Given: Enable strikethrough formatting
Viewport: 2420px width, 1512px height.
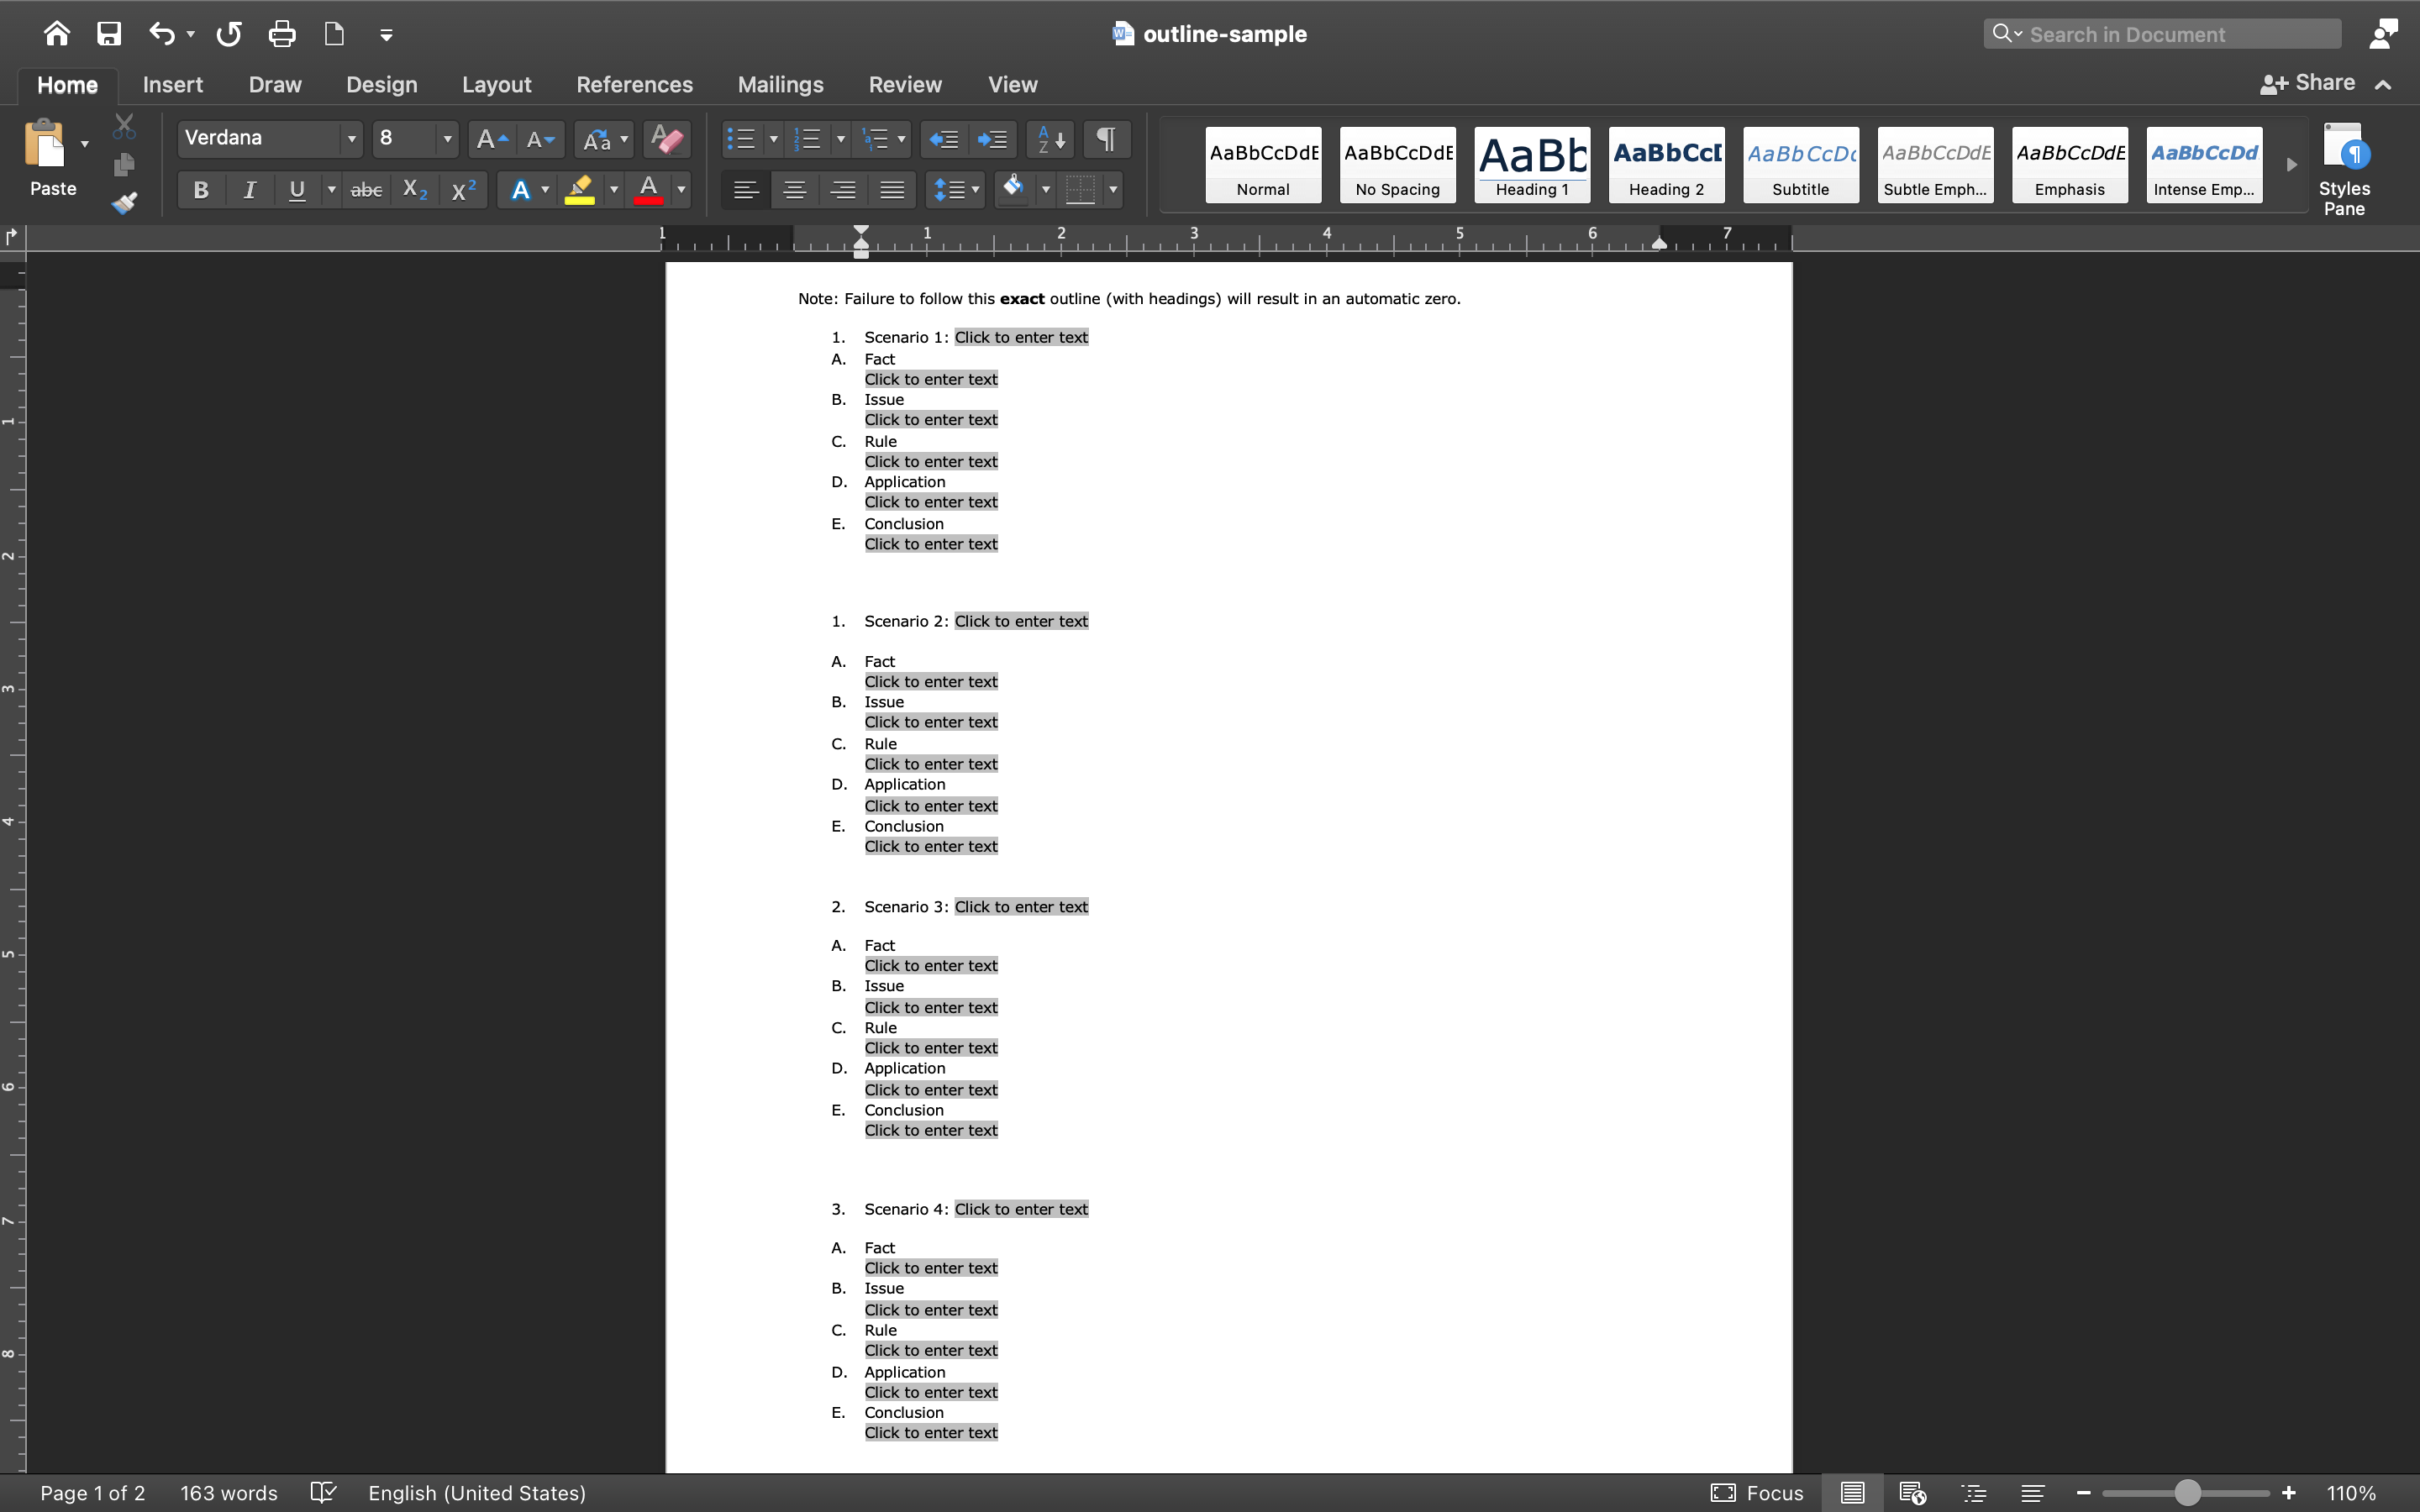Looking at the screenshot, I should [x=366, y=189].
